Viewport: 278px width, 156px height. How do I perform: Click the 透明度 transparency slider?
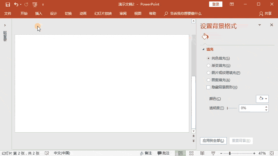[232, 108]
